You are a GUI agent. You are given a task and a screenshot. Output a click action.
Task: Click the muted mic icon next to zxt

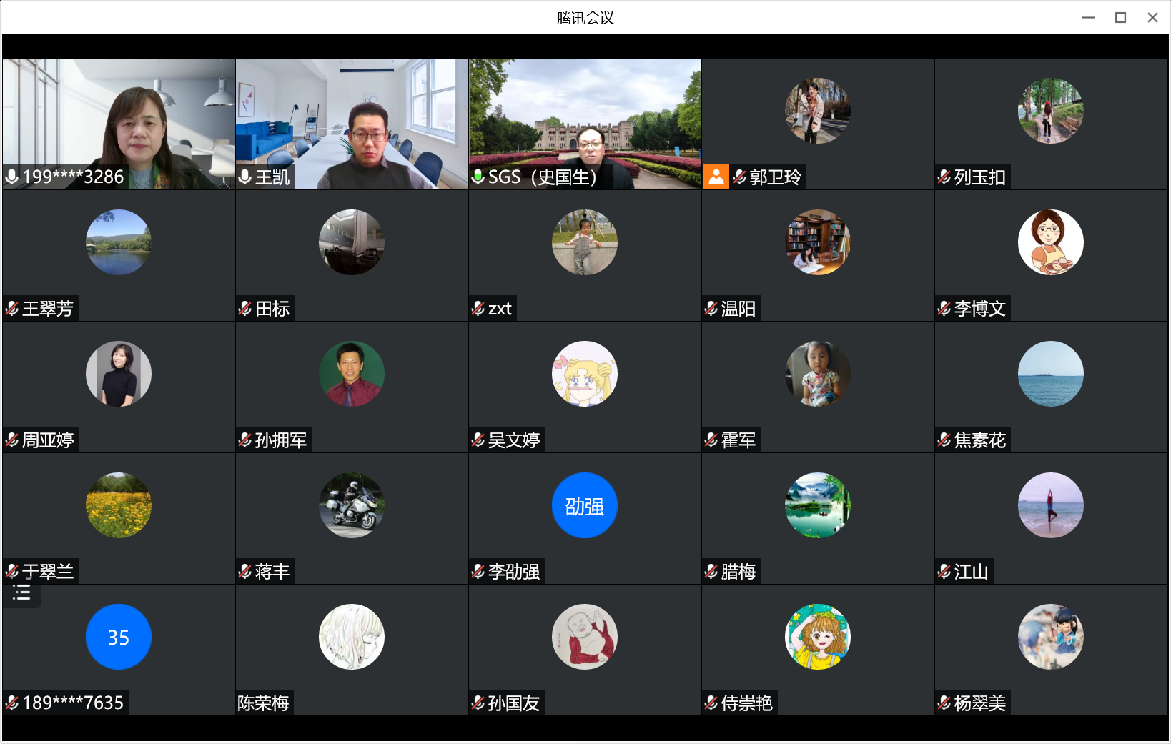point(478,308)
